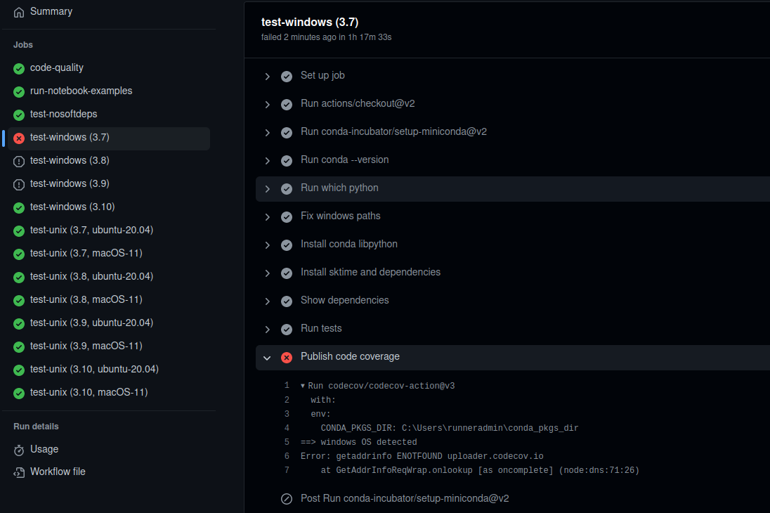Expand the Run tests step
Image resolution: width=770 pixels, height=513 pixels.
[267, 328]
